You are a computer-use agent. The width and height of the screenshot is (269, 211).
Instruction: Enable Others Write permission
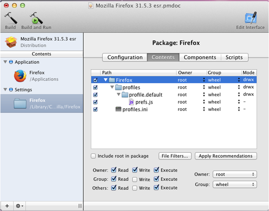[x=134, y=188]
